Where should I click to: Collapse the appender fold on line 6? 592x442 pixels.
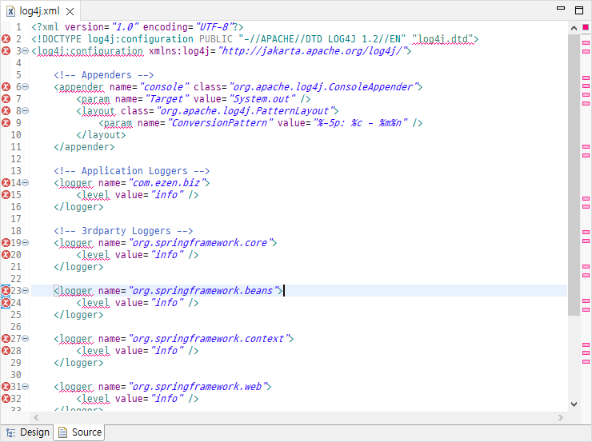(x=26, y=87)
